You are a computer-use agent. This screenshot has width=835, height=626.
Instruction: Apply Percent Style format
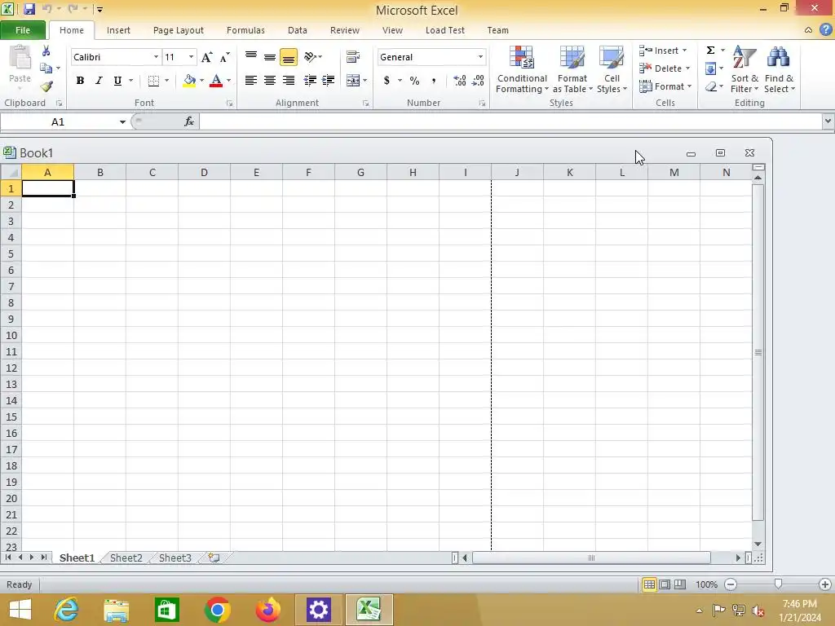click(x=414, y=81)
